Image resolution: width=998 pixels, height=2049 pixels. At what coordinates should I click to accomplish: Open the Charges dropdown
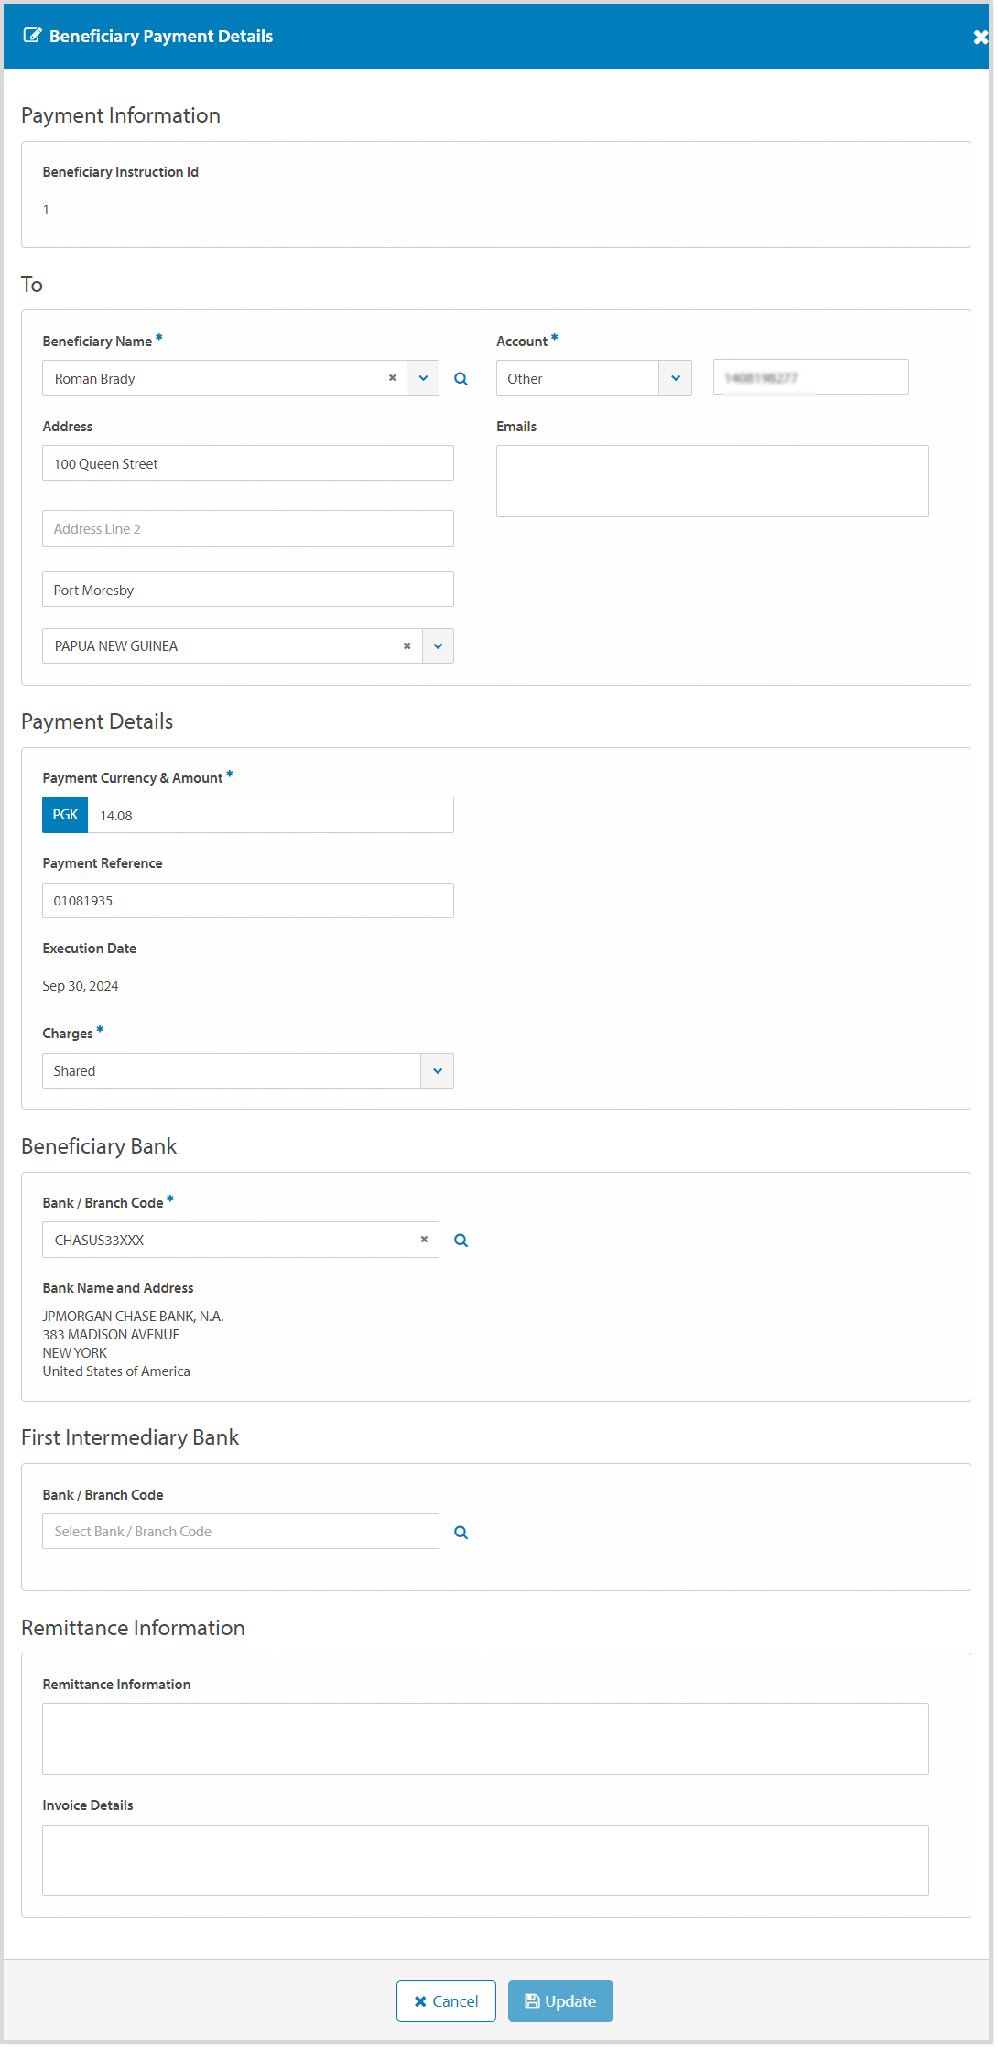438,1071
